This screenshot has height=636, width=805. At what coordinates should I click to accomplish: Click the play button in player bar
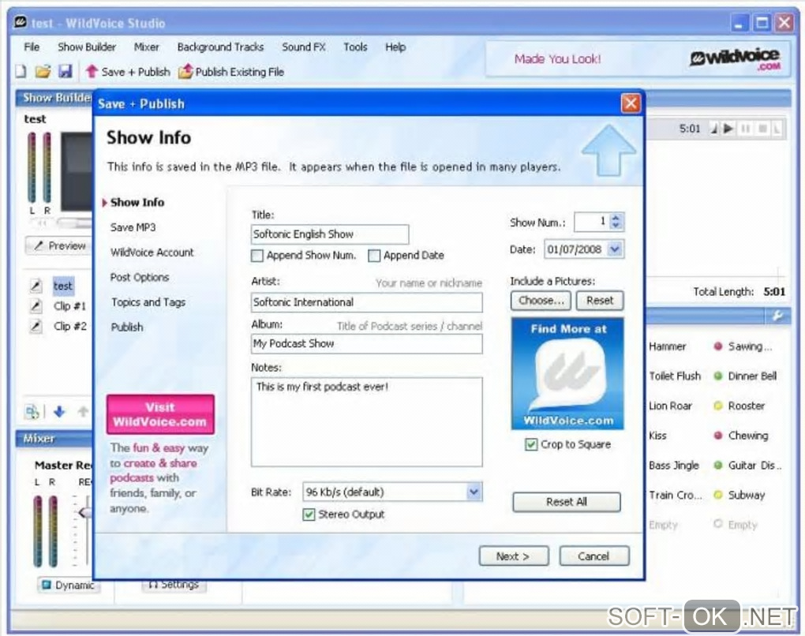(728, 129)
